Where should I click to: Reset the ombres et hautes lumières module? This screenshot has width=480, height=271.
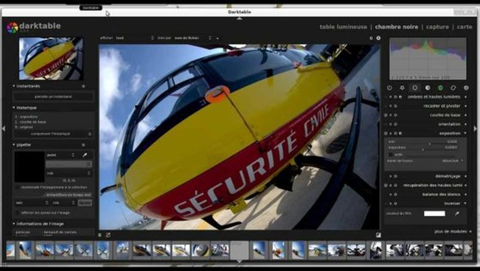[x=395, y=97]
